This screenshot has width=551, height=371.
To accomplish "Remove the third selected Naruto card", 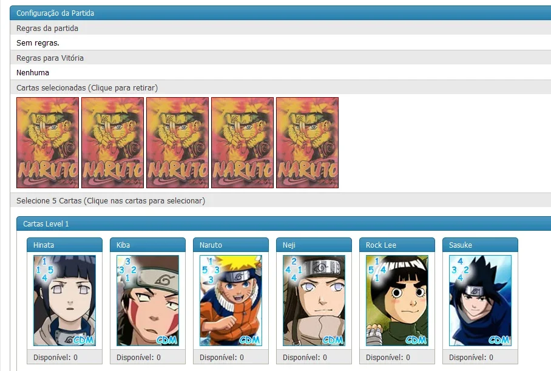I will click(177, 143).
